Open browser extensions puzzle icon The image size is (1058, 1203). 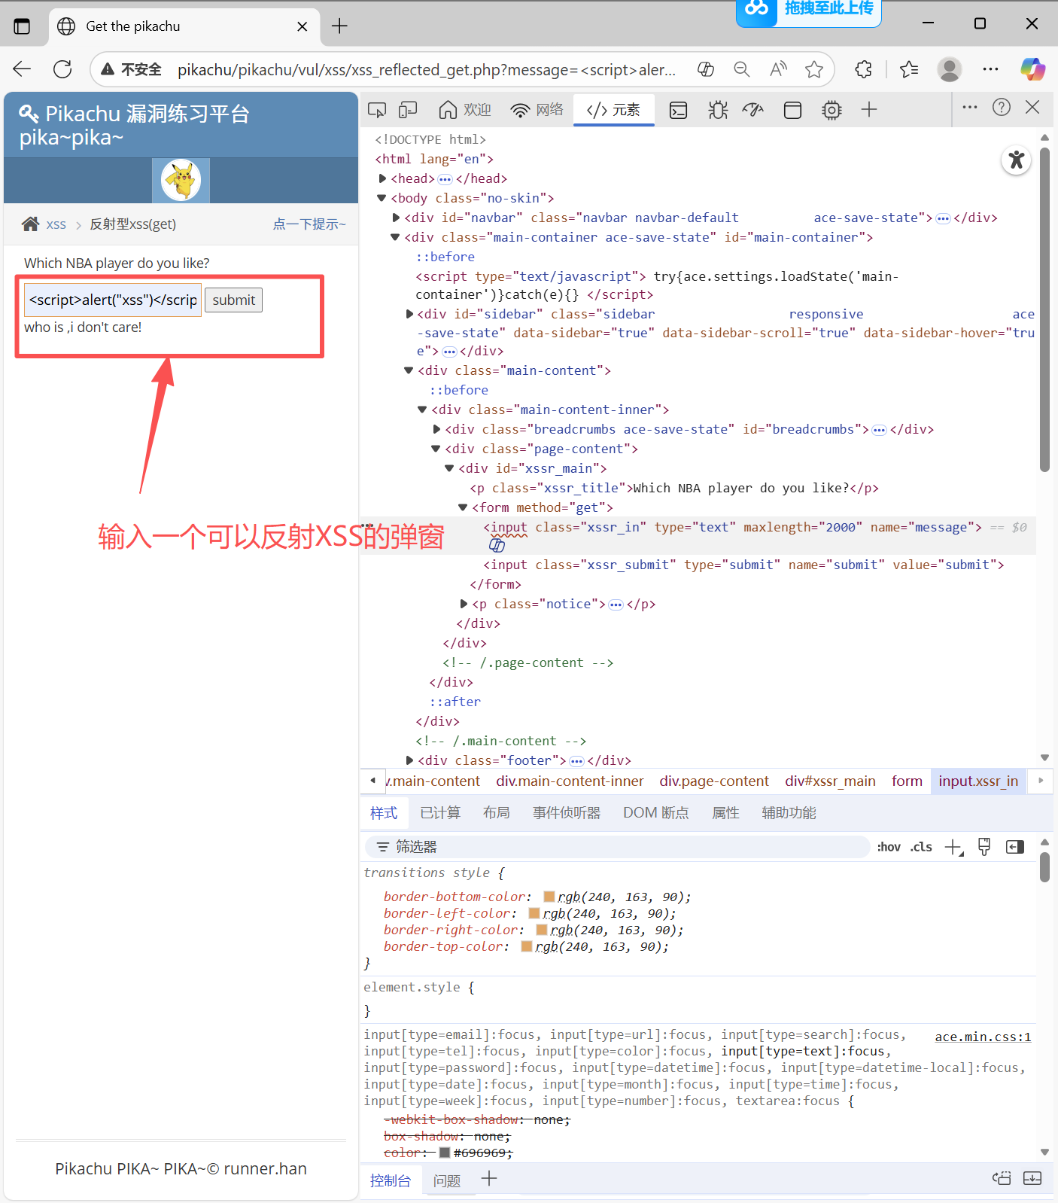[864, 69]
